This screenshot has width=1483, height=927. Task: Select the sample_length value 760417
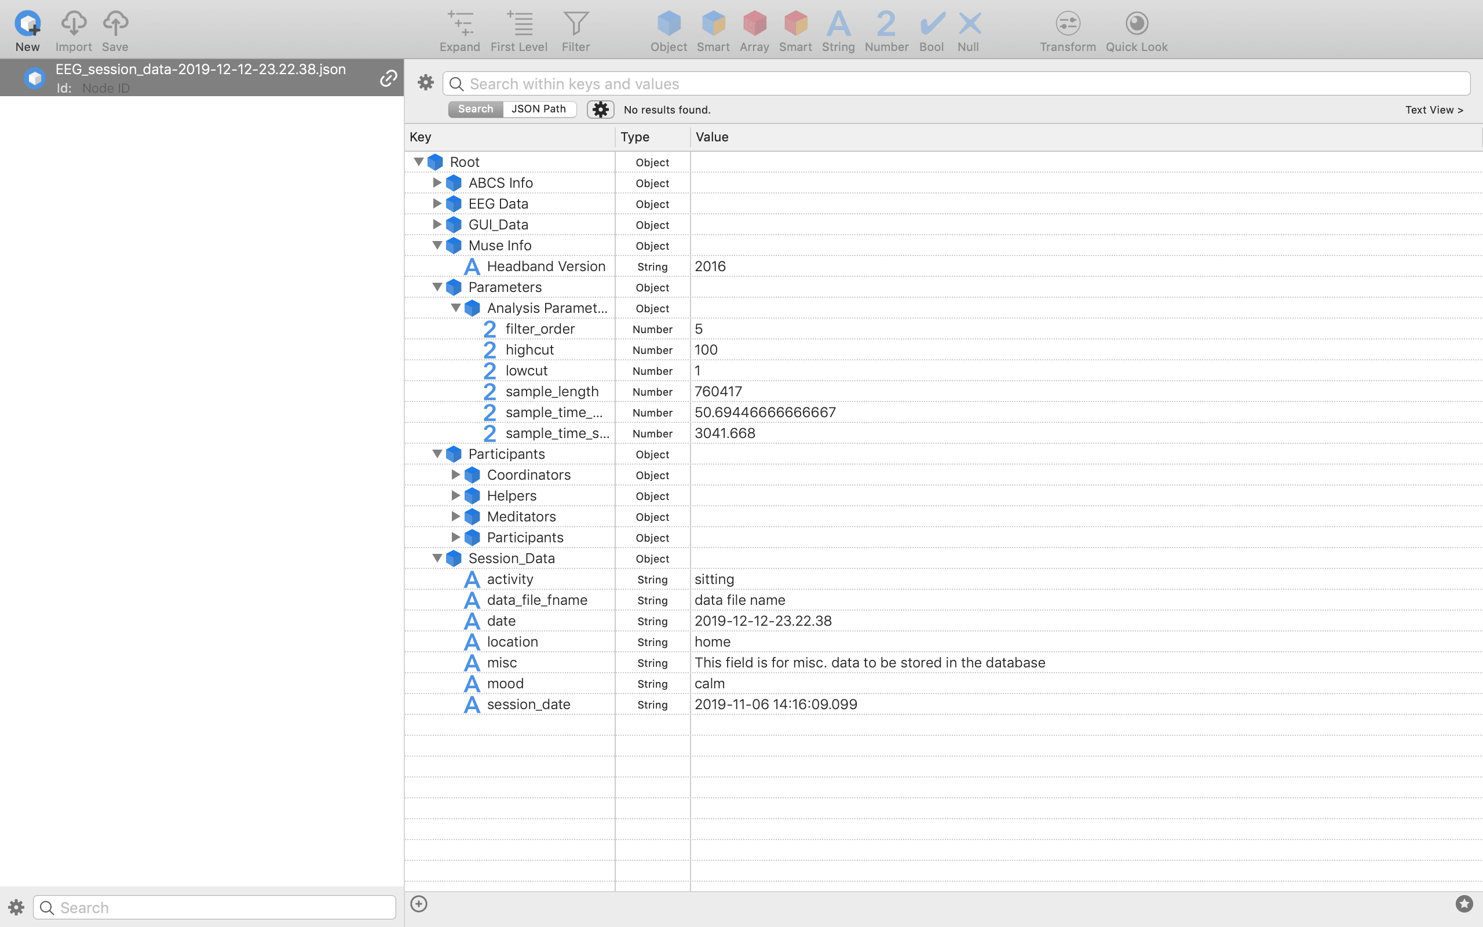pyautogui.click(x=718, y=392)
